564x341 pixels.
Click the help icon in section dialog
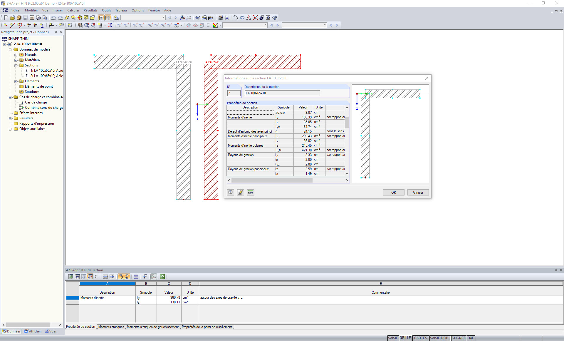(231, 192)
